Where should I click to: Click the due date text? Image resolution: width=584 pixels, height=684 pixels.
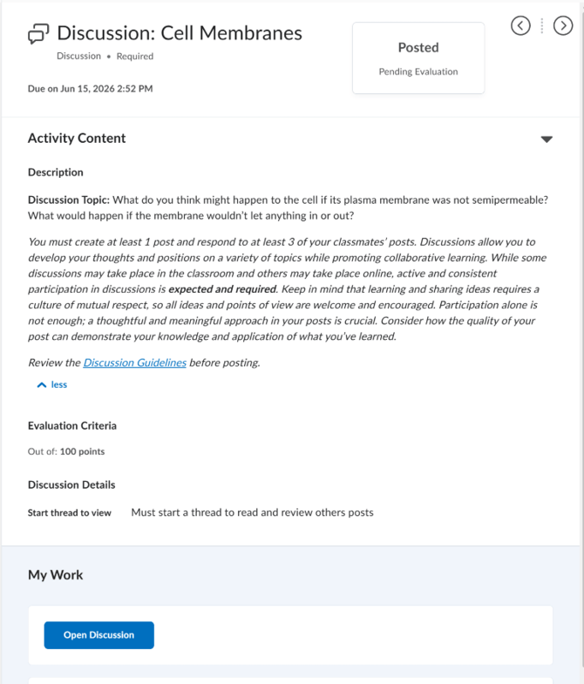(91, 89)
